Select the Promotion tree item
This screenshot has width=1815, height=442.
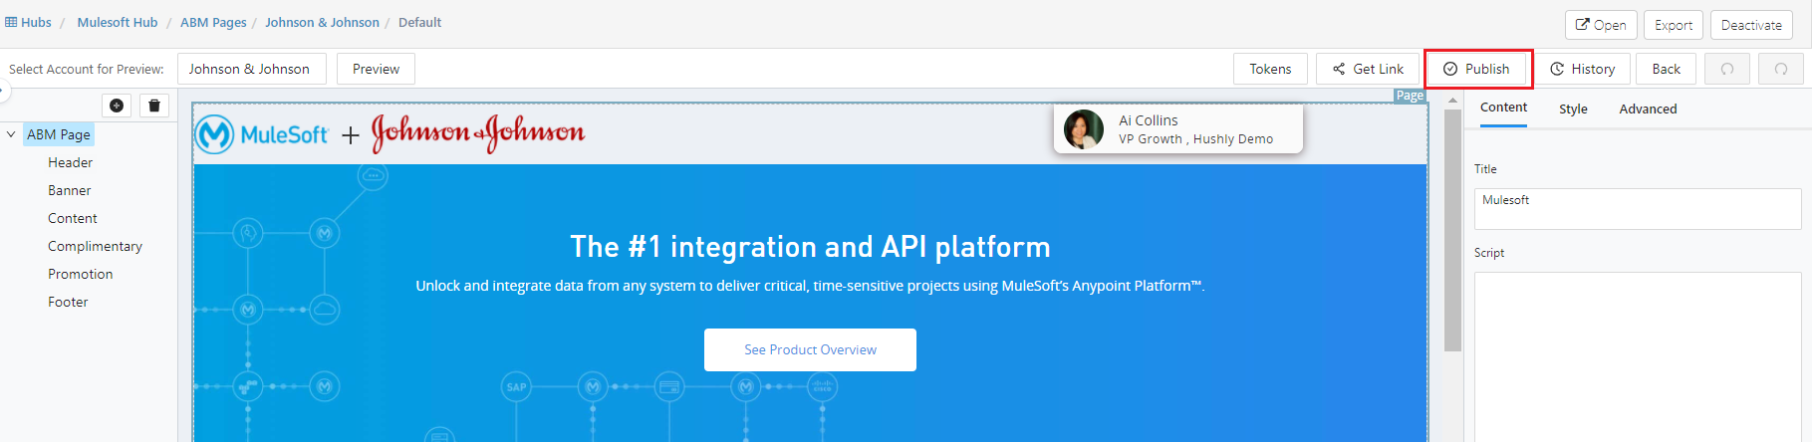click(81, 274)
